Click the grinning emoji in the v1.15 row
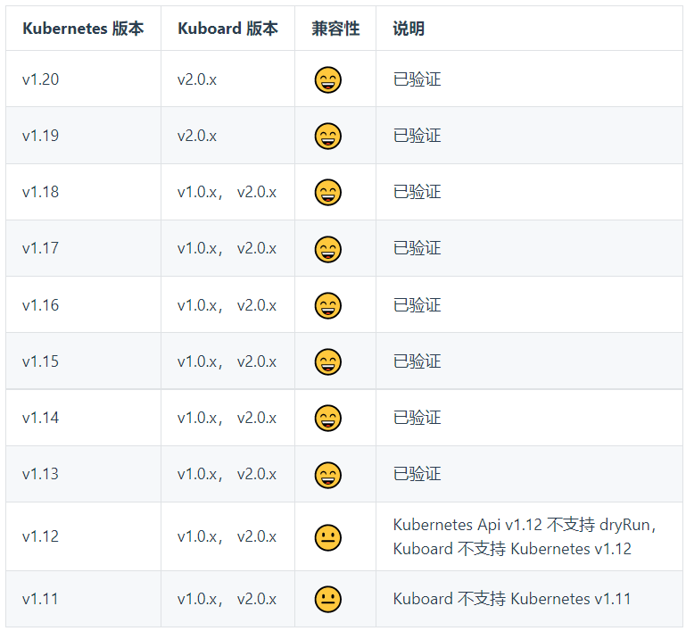 click(327, 361)
